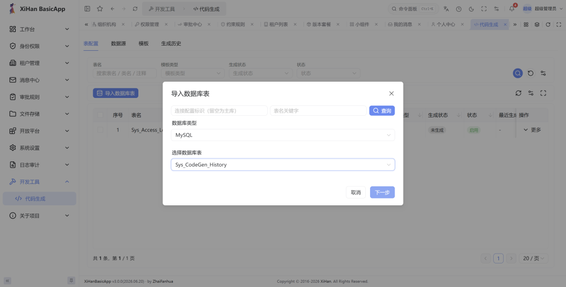Expand the 身份权限 sidebar menu
The width and height of the screenshot is (566, 287).
point(39,46)
